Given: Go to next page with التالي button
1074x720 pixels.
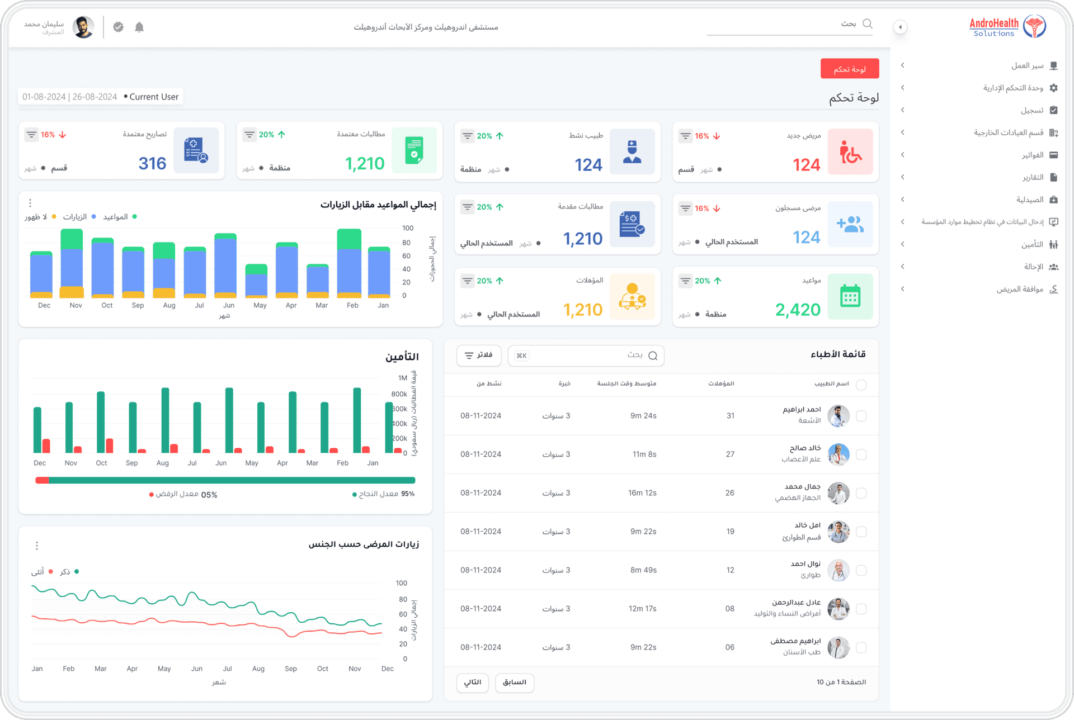Looking at the screenshot, I should click(x=473, y=682).
